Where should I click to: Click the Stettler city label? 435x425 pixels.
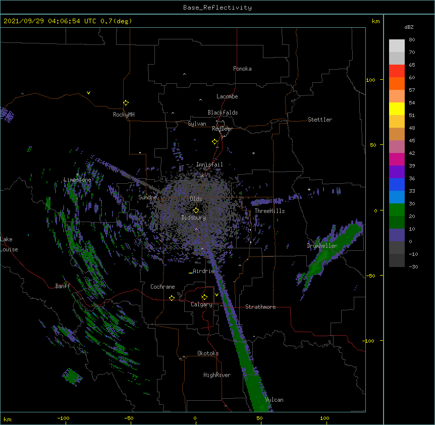click(x=320, y=120)
